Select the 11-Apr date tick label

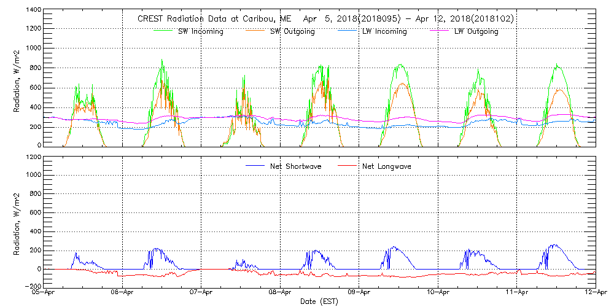pyautogui.click(x=517, y=293)
